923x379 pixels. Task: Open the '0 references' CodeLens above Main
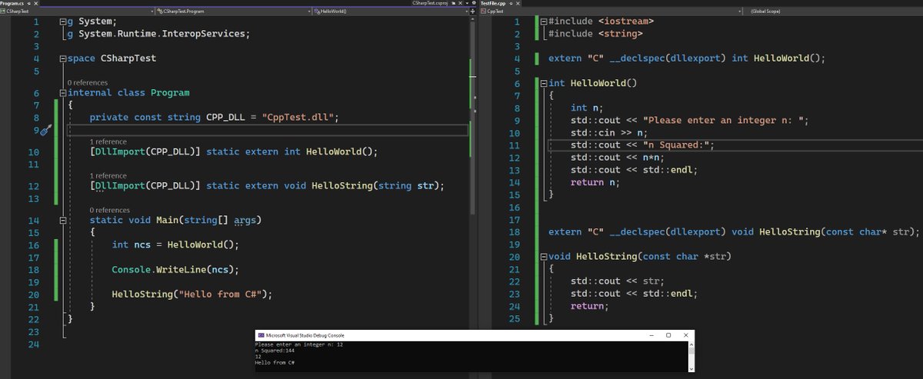click(109, 210)
